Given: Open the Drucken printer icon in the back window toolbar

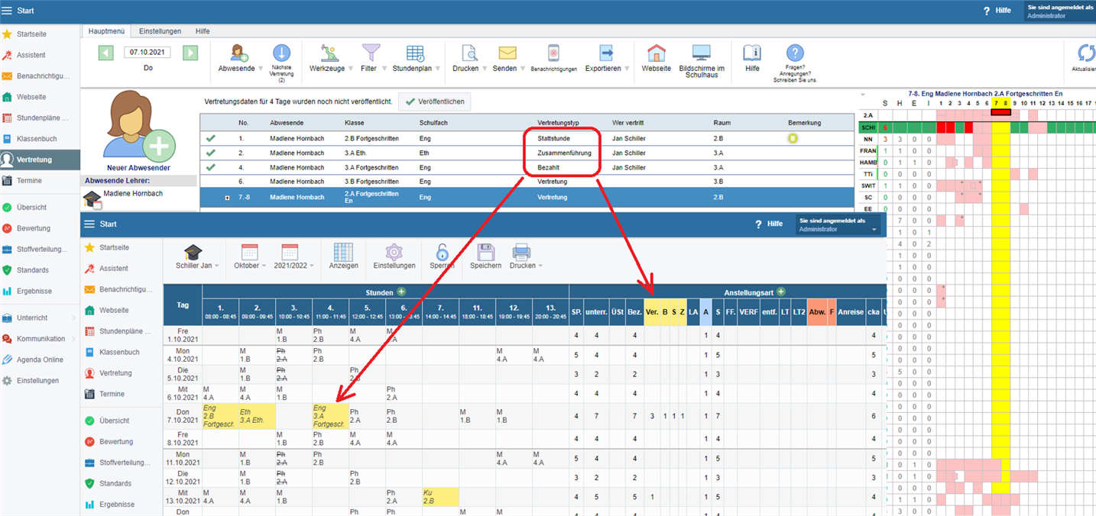Looking at the screenshot, I should coord(469,53).
